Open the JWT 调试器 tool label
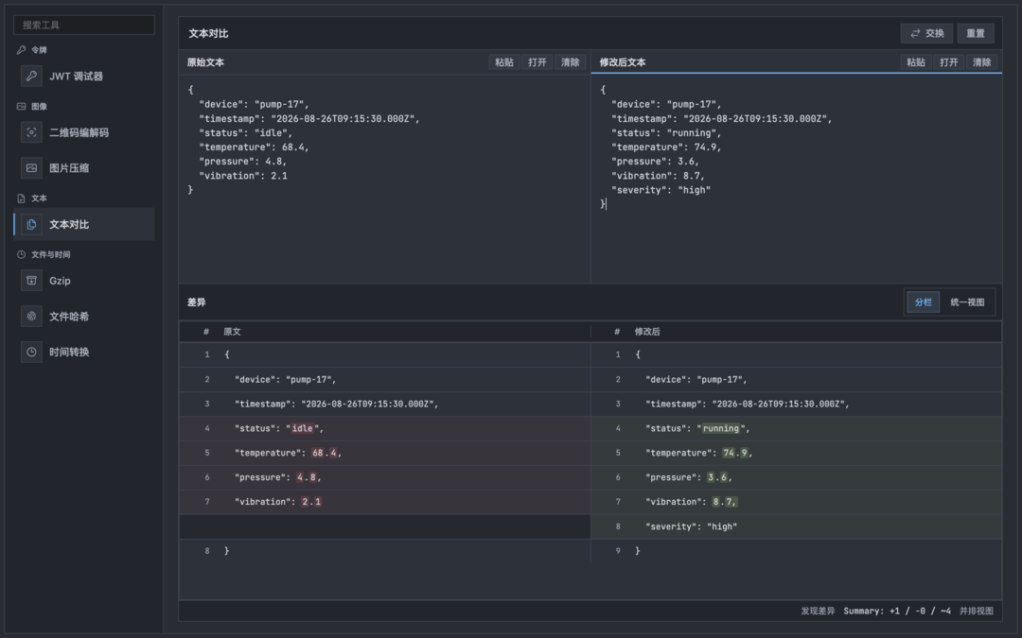Viewport: 1022px width, 638px height. pos(77,77)
